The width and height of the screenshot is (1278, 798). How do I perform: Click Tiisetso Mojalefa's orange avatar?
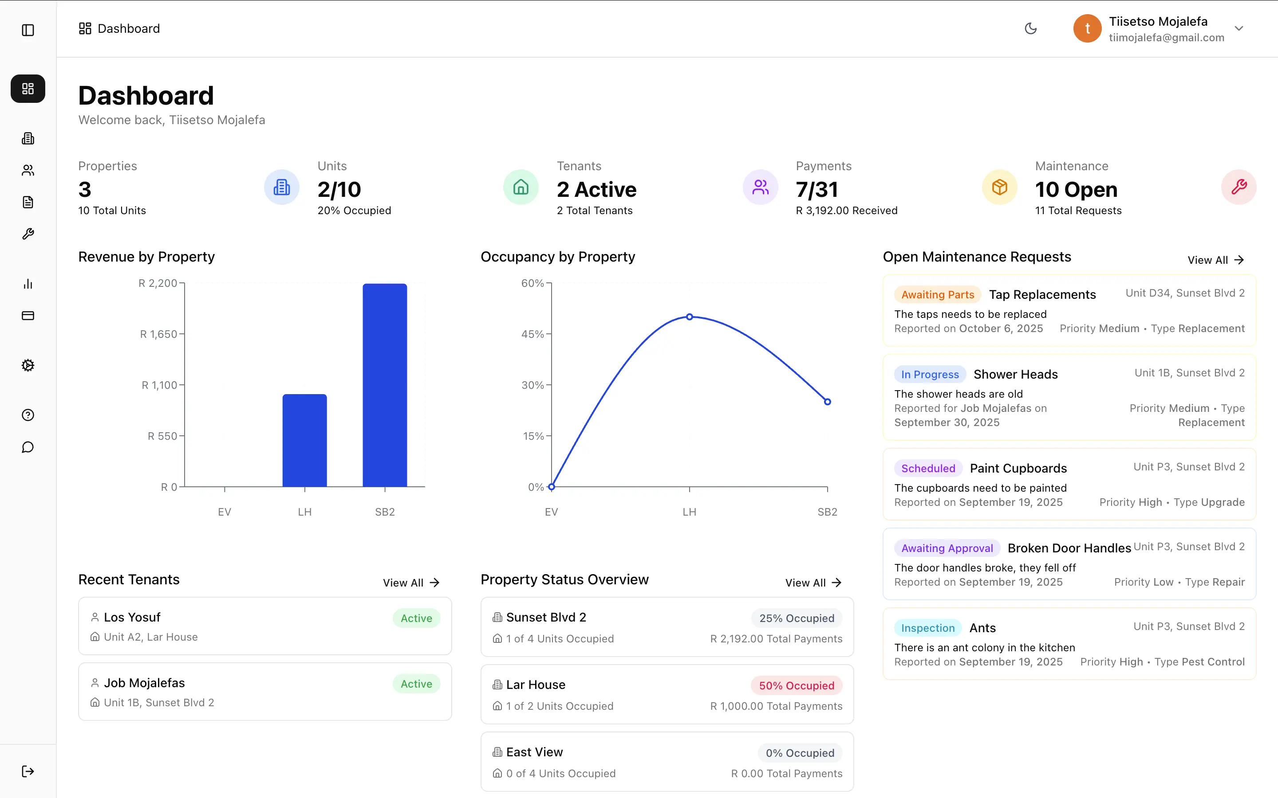(x=1087, y=28)
